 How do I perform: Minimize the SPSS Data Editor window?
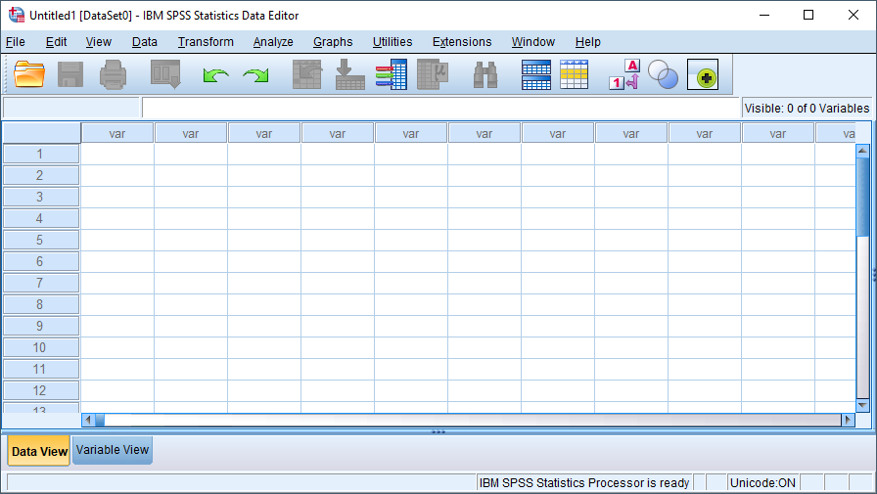click(764, 15)
